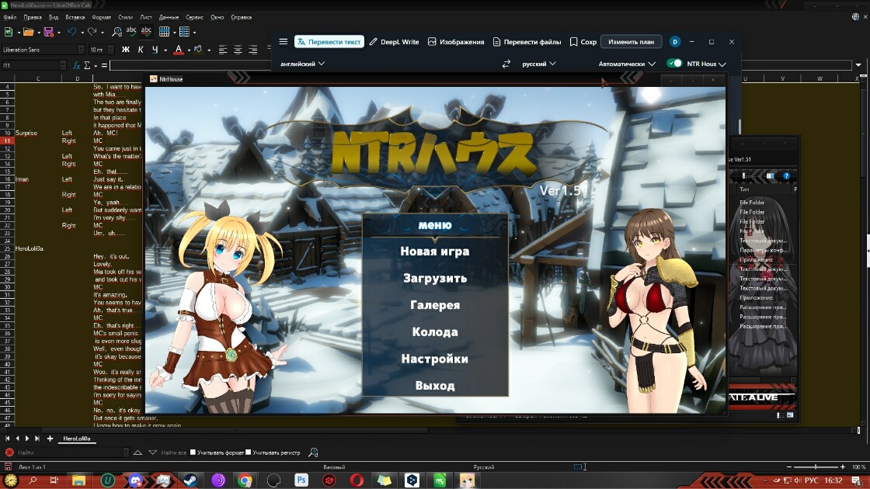Click the Изменить план button
870x489 pixels.
631,42
